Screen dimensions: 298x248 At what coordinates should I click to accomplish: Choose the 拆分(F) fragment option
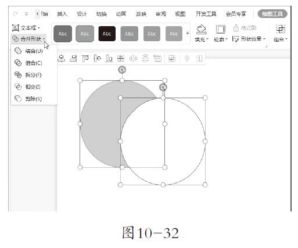(x=28, y=75)
